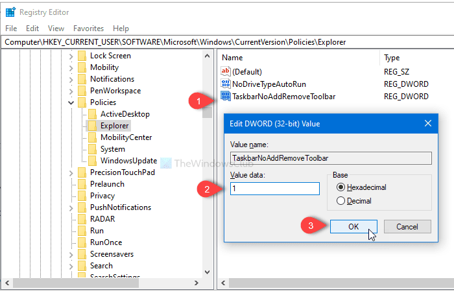Click the tree horizontal scrollbar right arrow
The image size is (454, 293).
click(x=197, y=283)
